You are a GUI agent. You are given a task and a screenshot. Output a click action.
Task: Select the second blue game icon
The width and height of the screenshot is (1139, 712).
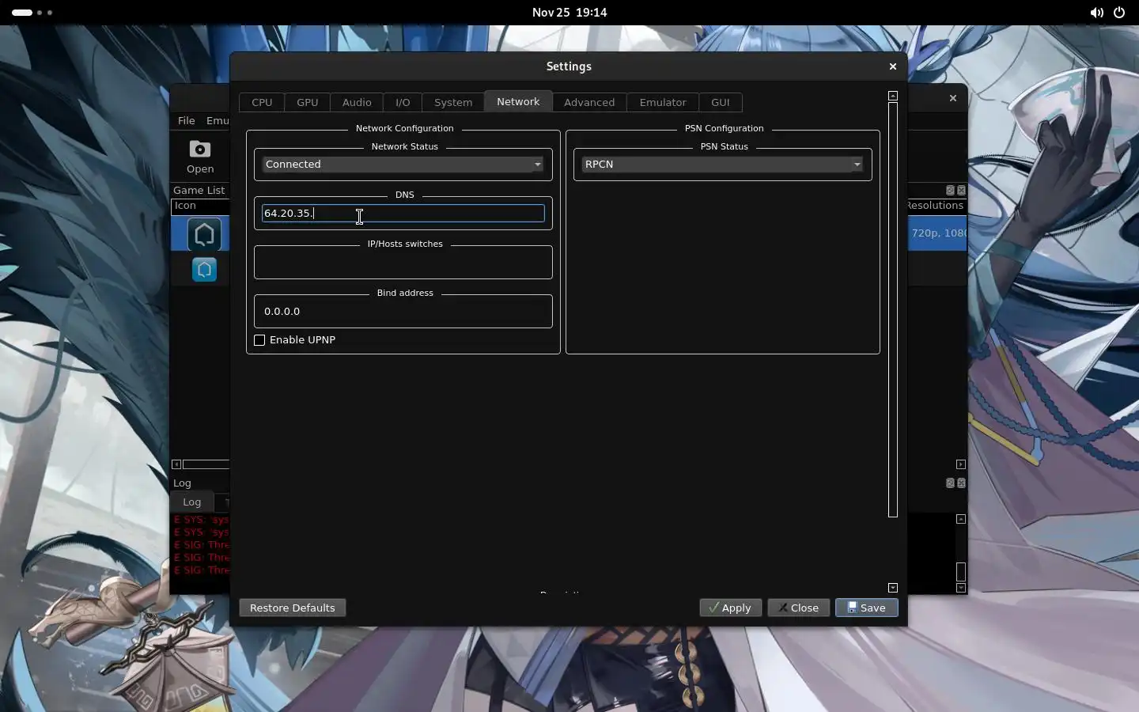coord(204,270)
